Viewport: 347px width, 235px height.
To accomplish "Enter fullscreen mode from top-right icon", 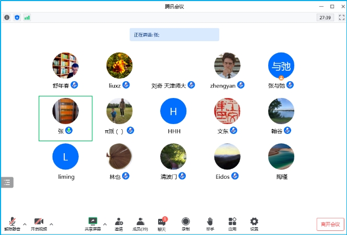I will click(x=341, y=17).
